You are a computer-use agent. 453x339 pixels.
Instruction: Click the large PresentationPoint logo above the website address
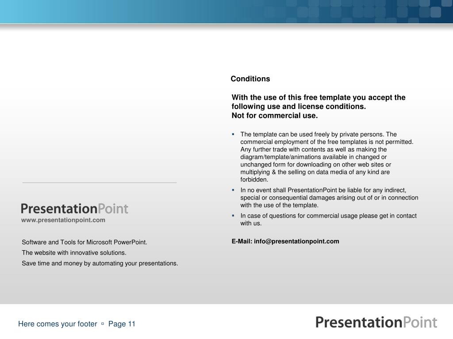click(x=74, y=209)
